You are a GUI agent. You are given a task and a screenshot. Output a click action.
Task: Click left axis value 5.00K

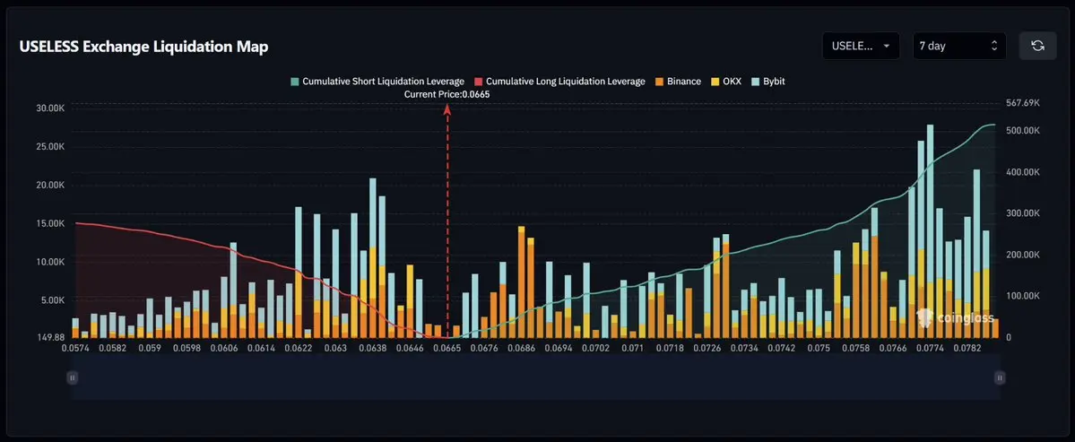click(53, 300)
